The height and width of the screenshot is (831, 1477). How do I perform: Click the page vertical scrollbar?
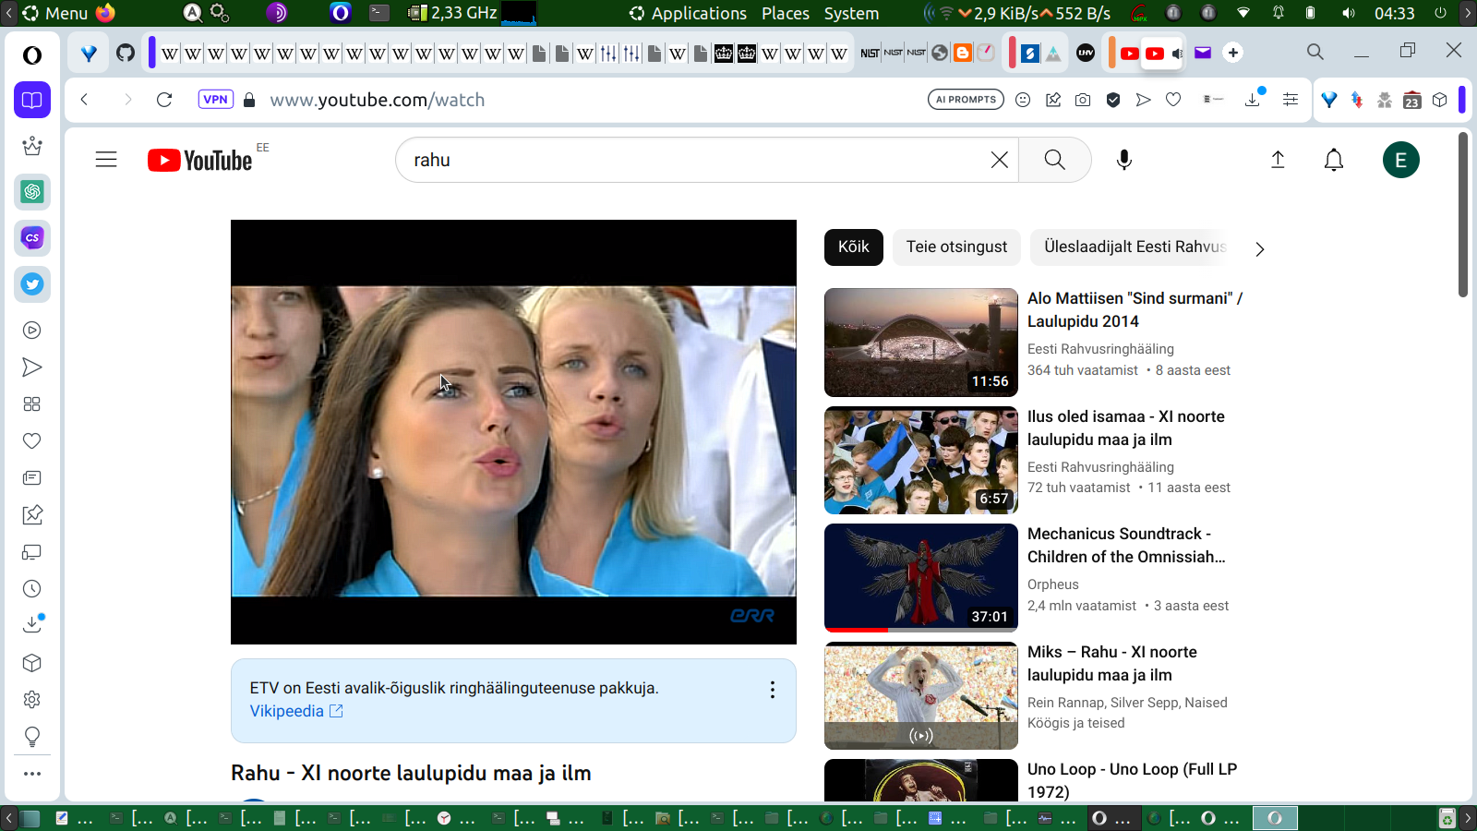(1462, 214)
